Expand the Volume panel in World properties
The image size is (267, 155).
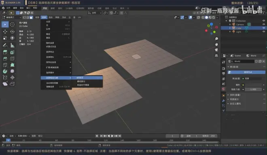235,95
